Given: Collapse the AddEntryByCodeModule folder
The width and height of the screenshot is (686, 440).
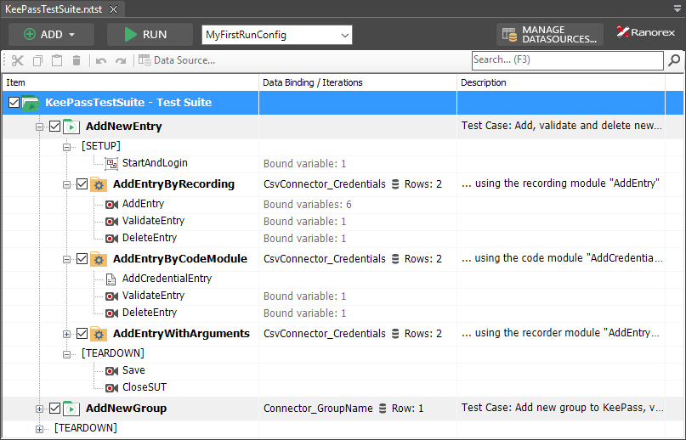Looking at the screenshot, I should [x=66, y=260].
